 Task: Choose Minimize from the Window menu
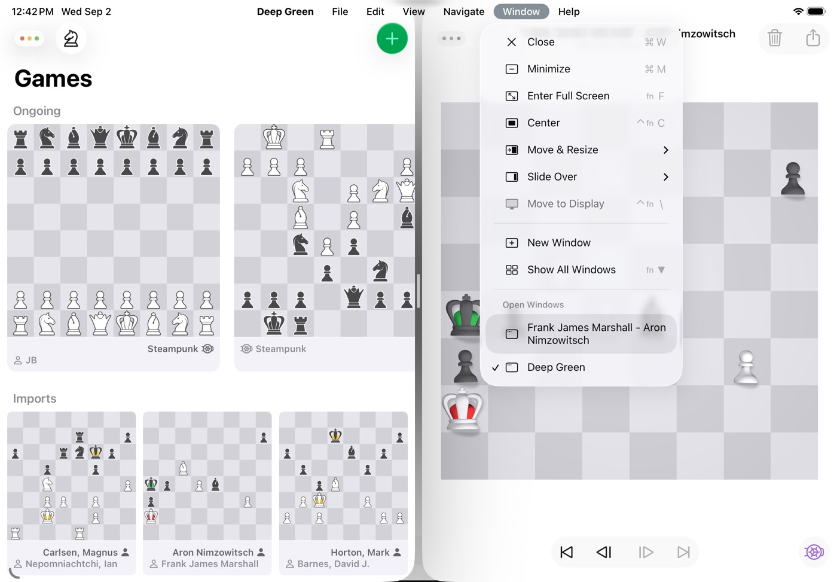coord(581,69)
